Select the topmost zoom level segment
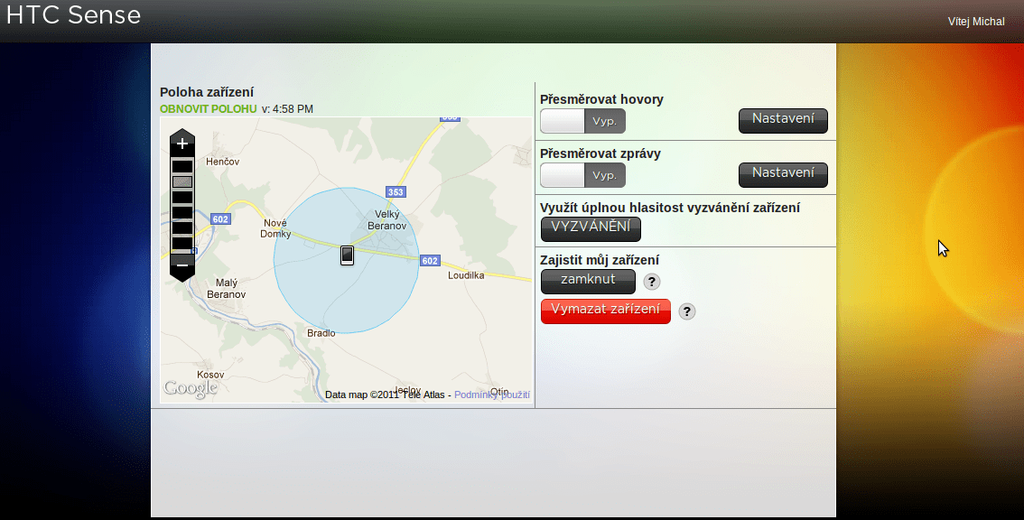Image resolution: width=1024 pixels, height=520 pixels. click(182, 166)
